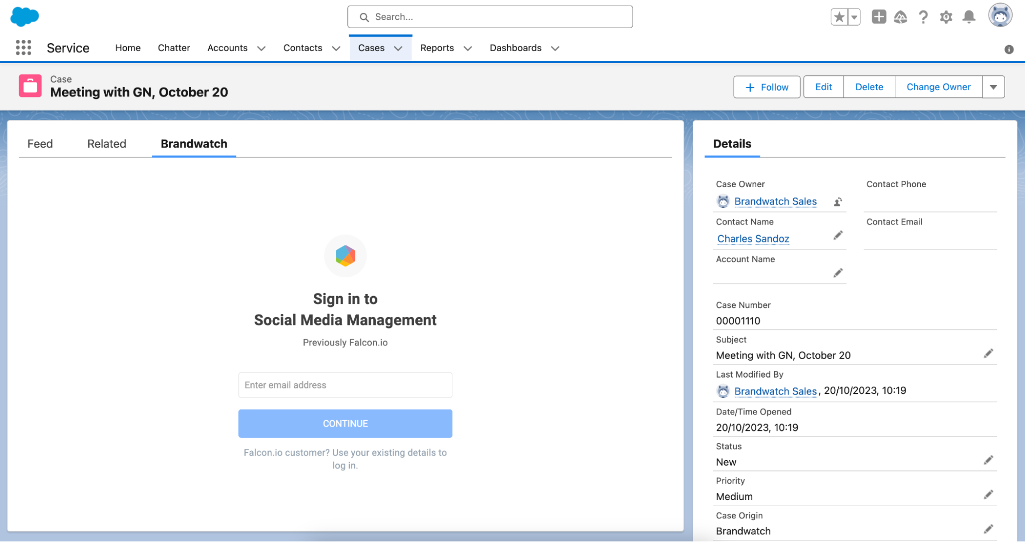
Task: Open the Dashboards tab
Action: tap(515, 48)
